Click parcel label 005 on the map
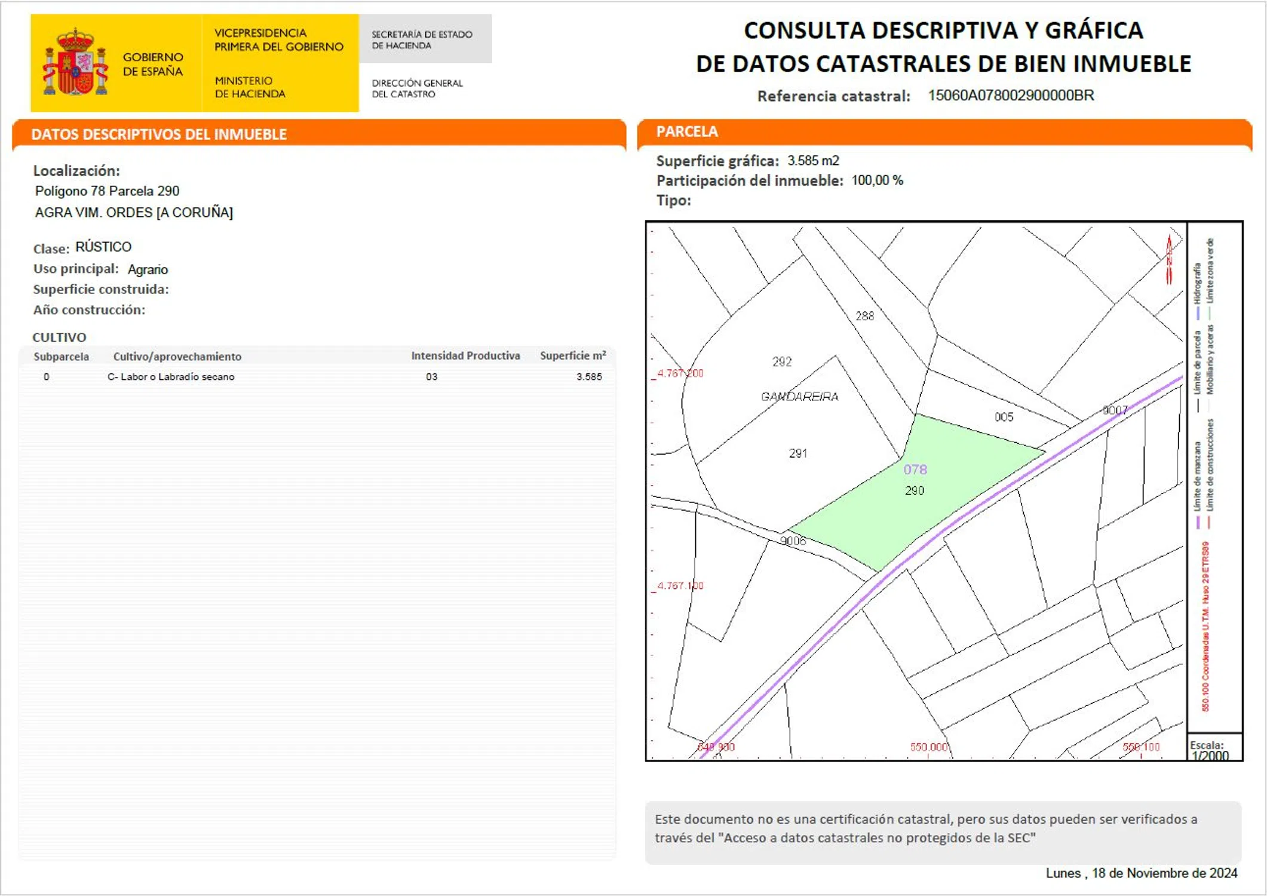 pos(1004,417)
